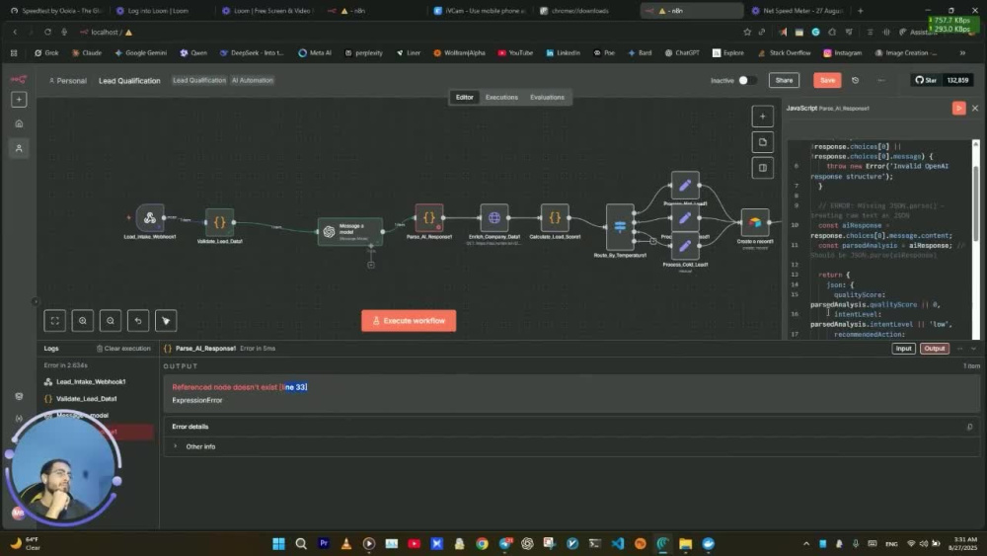Open the Enrich_Company_Data1 HTTP node

coord(494,218)
